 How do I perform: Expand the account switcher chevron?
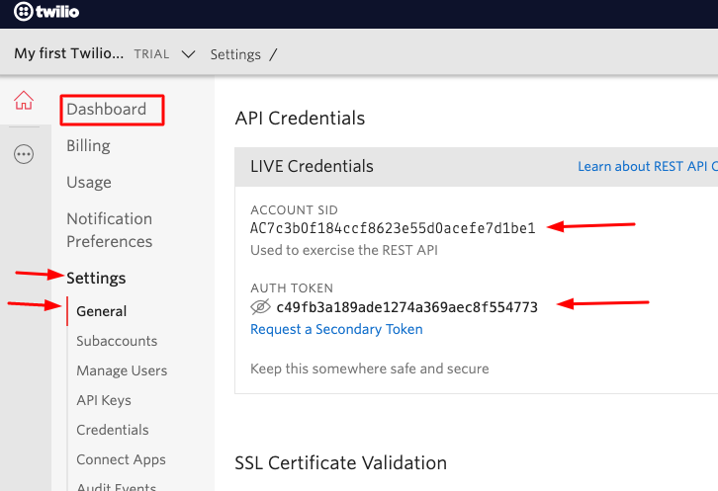coord(188,54)
